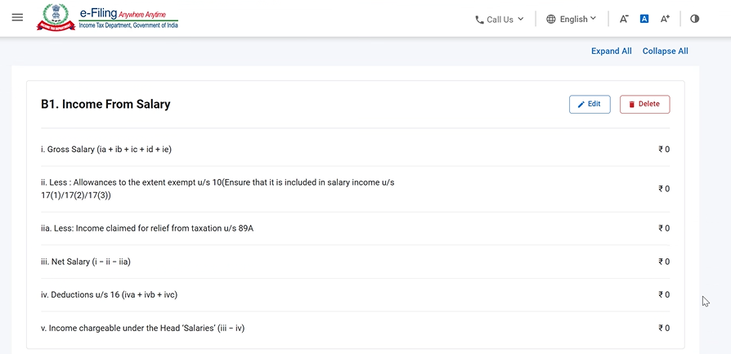
Task: Delete the Income From Salary section
Action: [x=644, y=105]
